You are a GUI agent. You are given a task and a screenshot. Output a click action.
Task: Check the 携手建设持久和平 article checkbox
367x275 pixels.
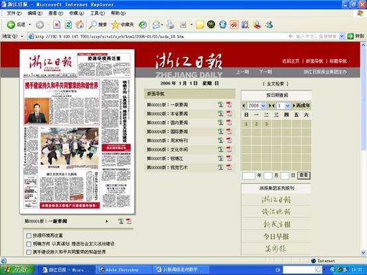click(29, 252)
